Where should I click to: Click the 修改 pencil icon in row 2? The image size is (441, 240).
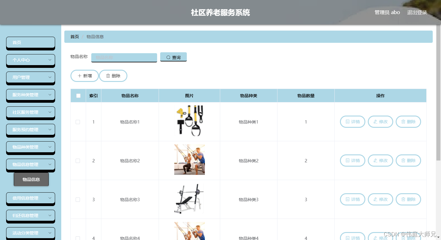pyautogui.click(x=375, y=161)
